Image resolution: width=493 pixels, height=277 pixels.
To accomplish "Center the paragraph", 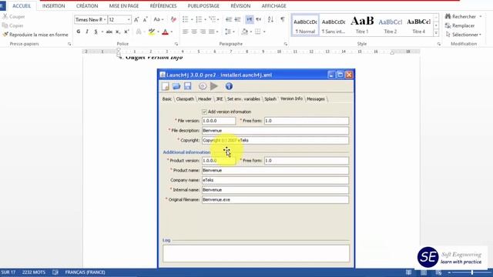I will [194, 32].
